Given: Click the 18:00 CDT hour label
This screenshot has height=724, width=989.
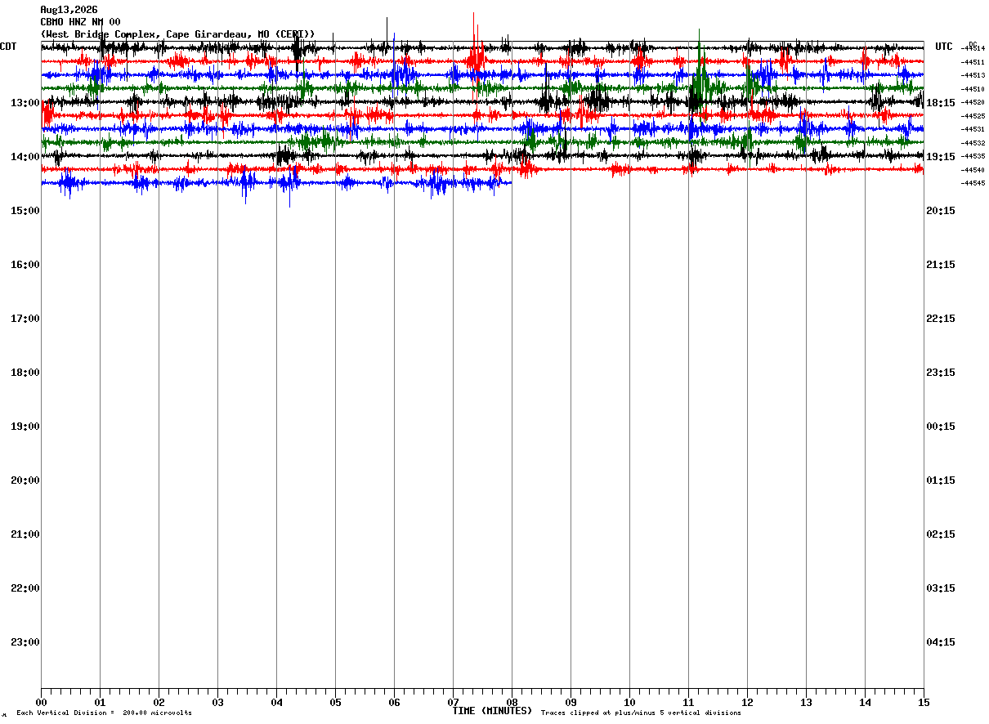Looking at the screenshot, I should click(25, 373).
